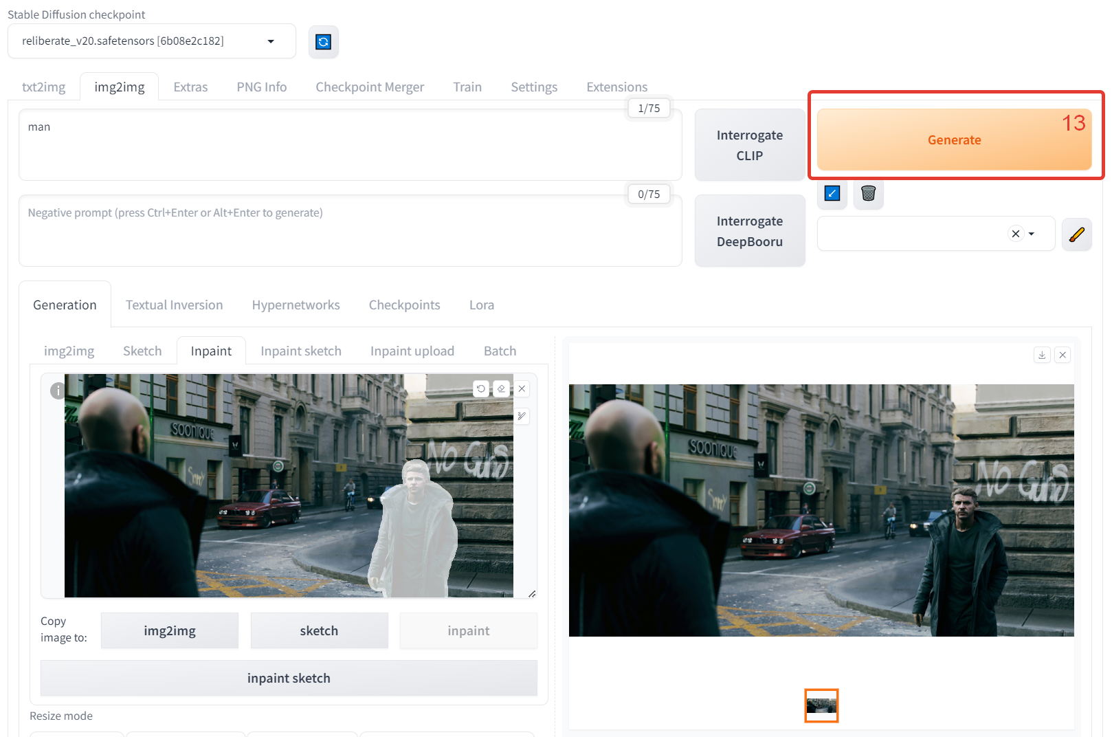Viewport: 1112px width, 737px height.
Task: Undo last inpaint mask stroke
Action: pyautogui.click(x=481, y=389)
